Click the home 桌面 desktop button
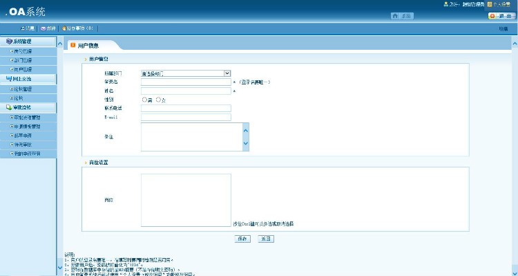 click(402, 16)
